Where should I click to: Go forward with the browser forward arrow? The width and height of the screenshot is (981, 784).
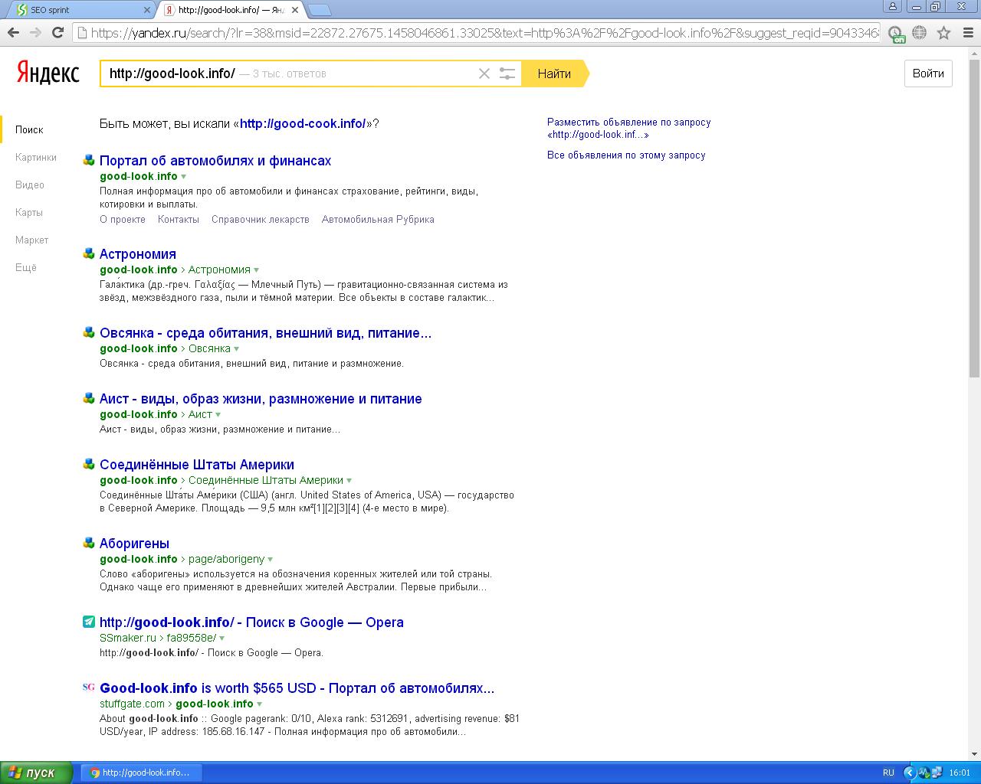35,33
